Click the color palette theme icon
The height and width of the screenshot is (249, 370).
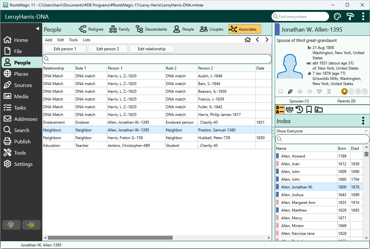tap(337, 16)
